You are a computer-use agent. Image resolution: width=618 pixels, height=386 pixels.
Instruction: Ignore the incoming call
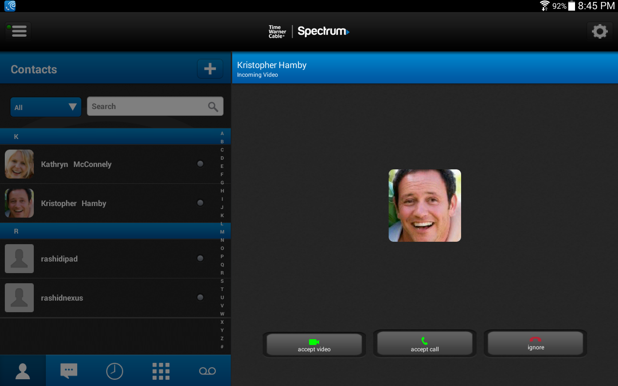click(536, 344)
